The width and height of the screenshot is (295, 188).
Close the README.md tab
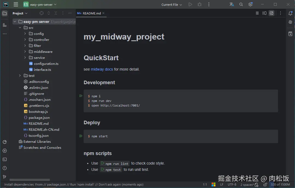103,13
